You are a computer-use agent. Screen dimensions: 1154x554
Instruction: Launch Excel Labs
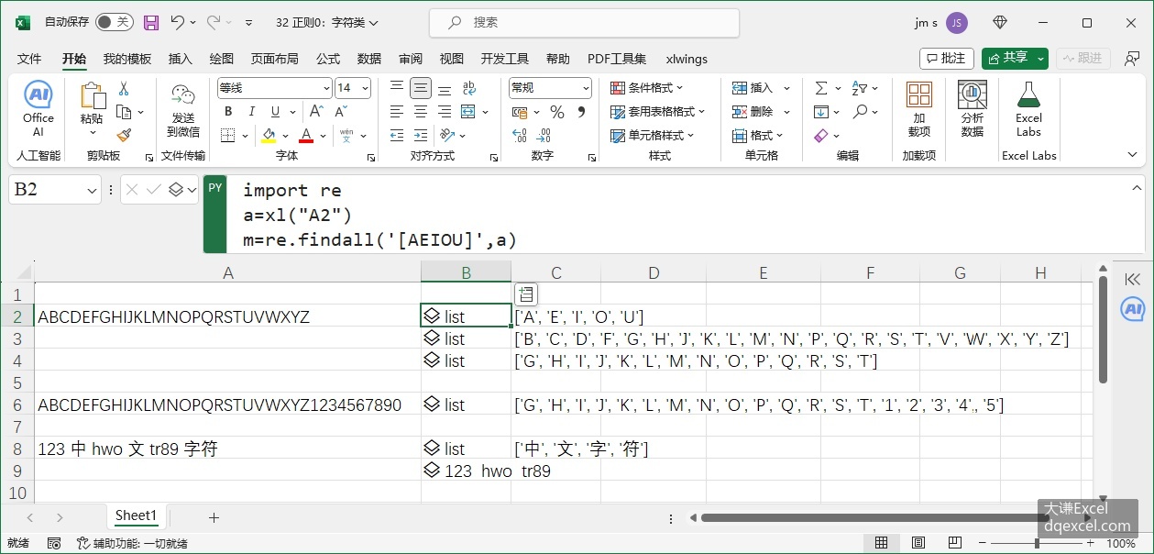pyautogui.click(x=1028, y=110)
